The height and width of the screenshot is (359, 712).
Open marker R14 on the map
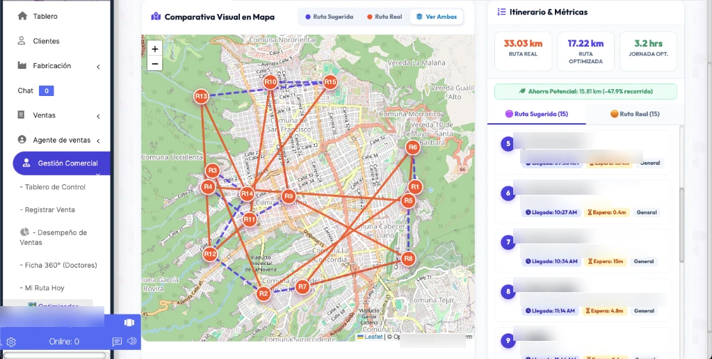point(247,195)
